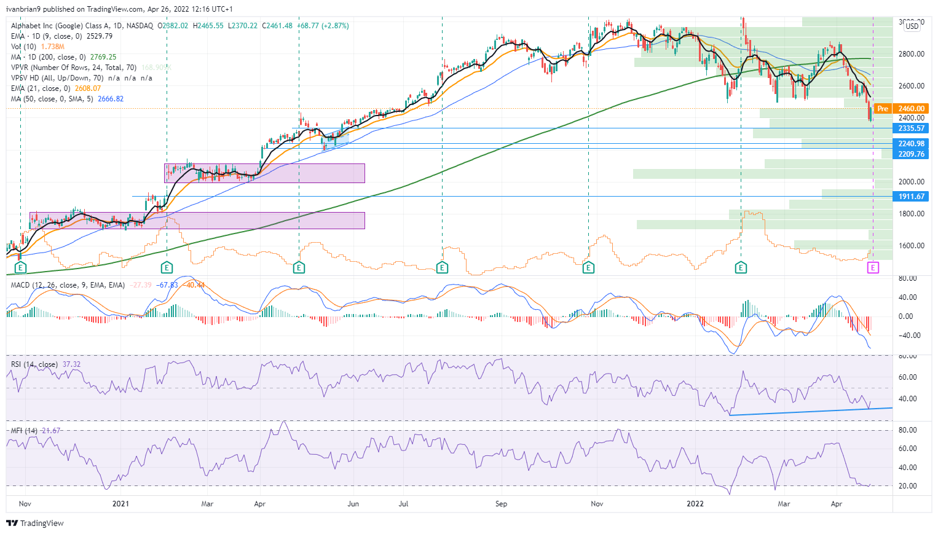The height and width of the screenshot is (534, 938).
Task: Open the USD currency selector
Action: click(x=912, y=26)
